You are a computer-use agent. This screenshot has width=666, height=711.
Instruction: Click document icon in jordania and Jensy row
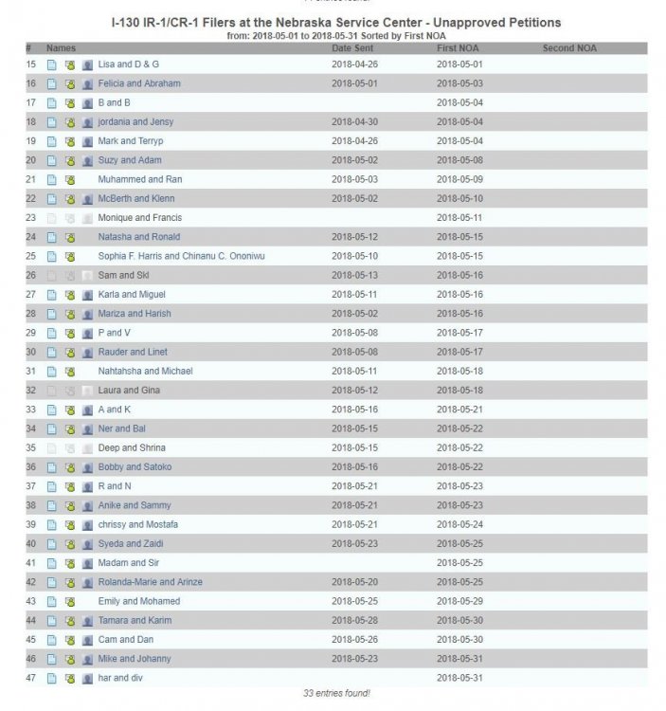click(52, 122)
